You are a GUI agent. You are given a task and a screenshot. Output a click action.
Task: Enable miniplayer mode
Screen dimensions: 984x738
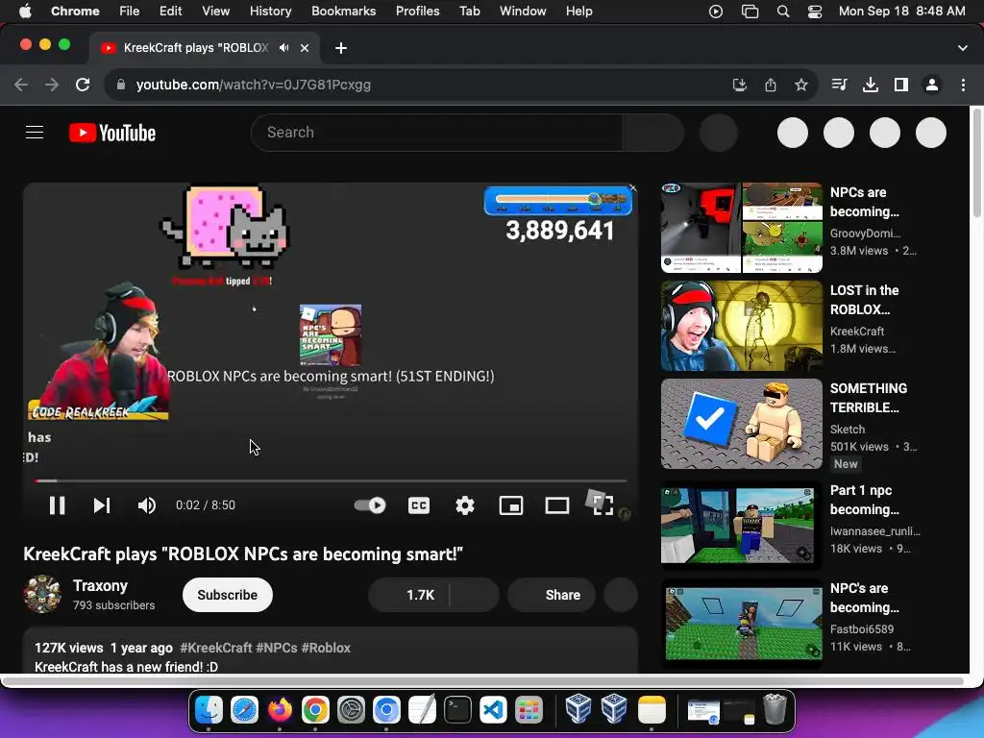tap(511, 505)
